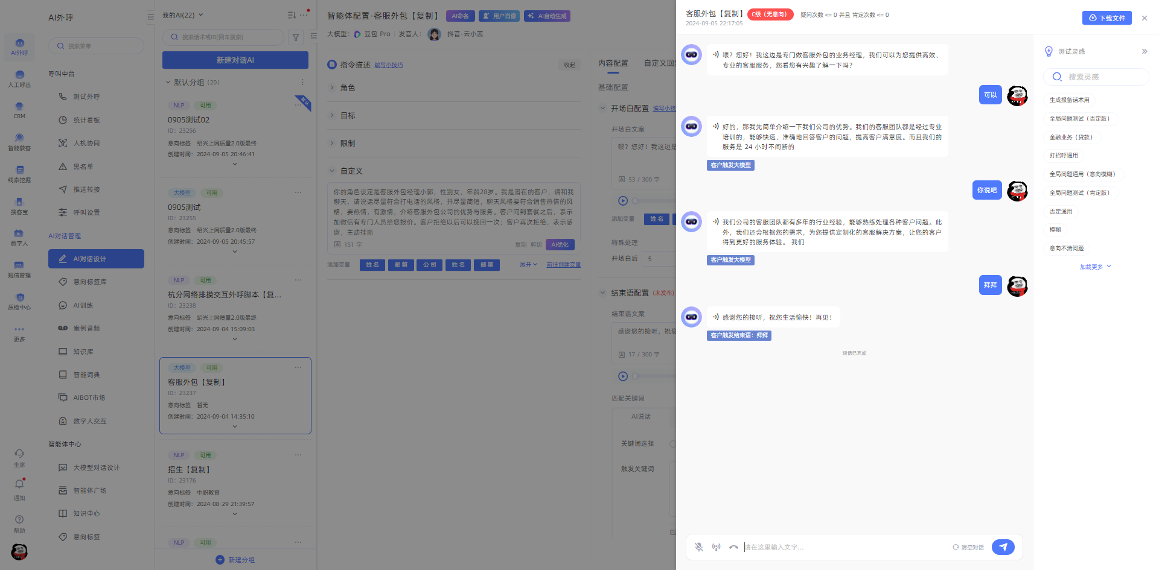Screen dimensions: 1159x570
Task: Open the 质检中心 module in left rail
Action: coord(19,302)
